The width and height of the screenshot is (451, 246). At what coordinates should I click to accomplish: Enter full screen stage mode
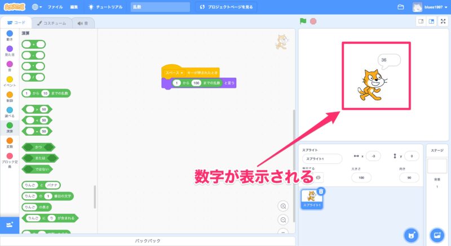click(443, 21)
